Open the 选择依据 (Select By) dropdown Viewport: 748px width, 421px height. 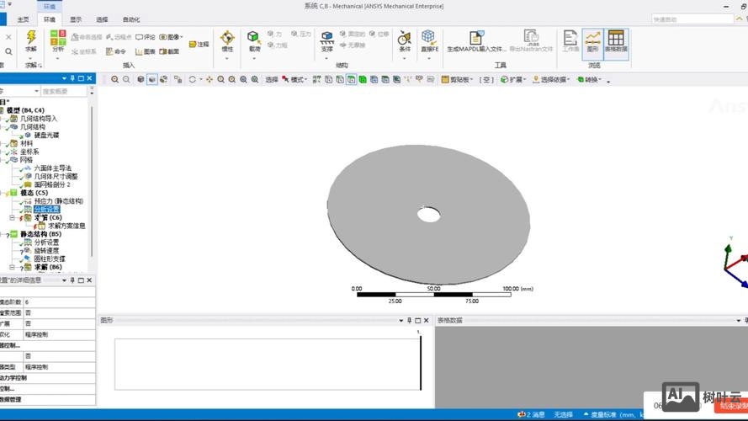554,80
